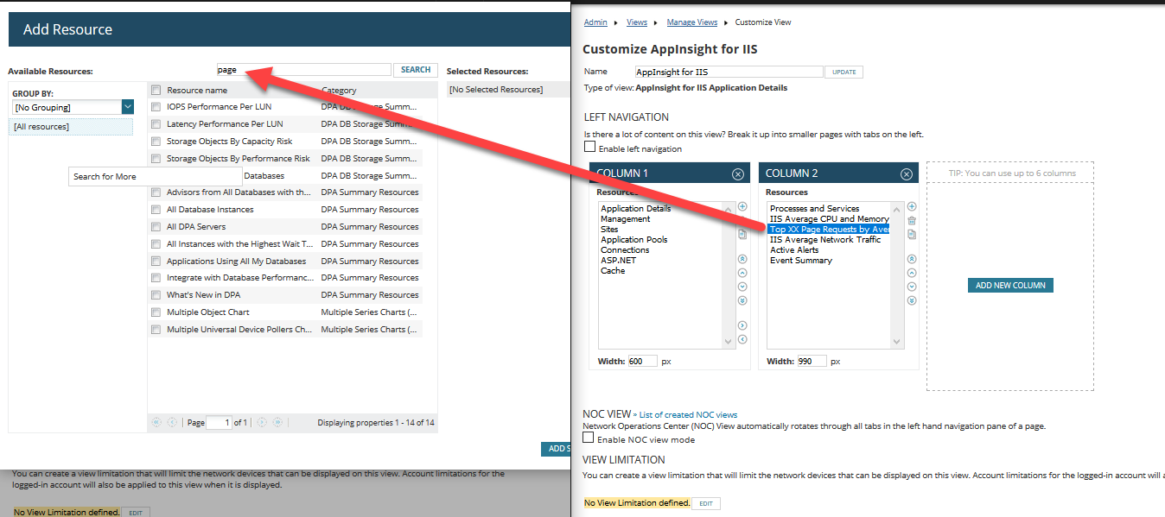Select IIS Average Network Traffic in Column 2
The width and height of the screenshot is (1165, 517).
pos(825,240)
